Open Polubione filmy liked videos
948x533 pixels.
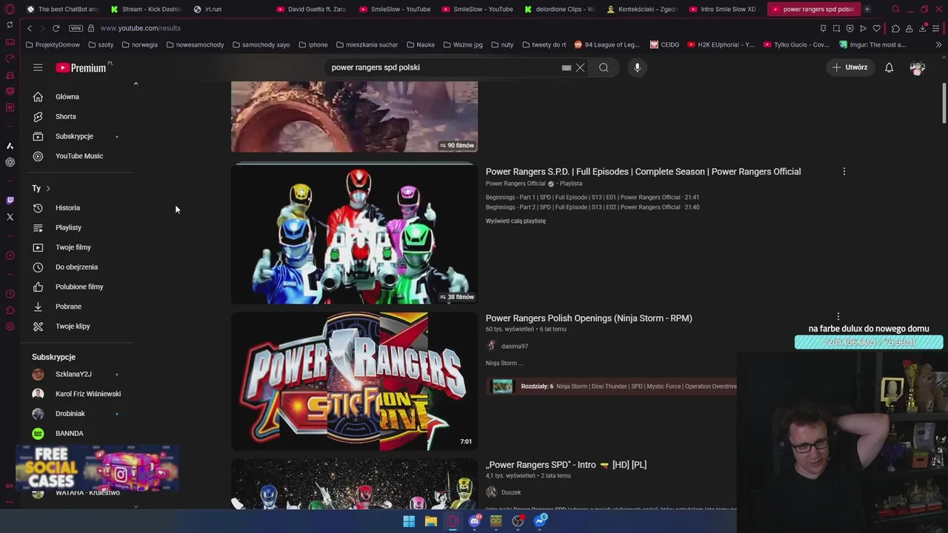tap(79, 286)
